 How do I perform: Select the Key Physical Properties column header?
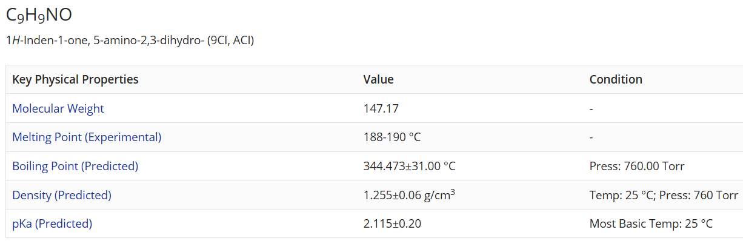coord(75,79)
